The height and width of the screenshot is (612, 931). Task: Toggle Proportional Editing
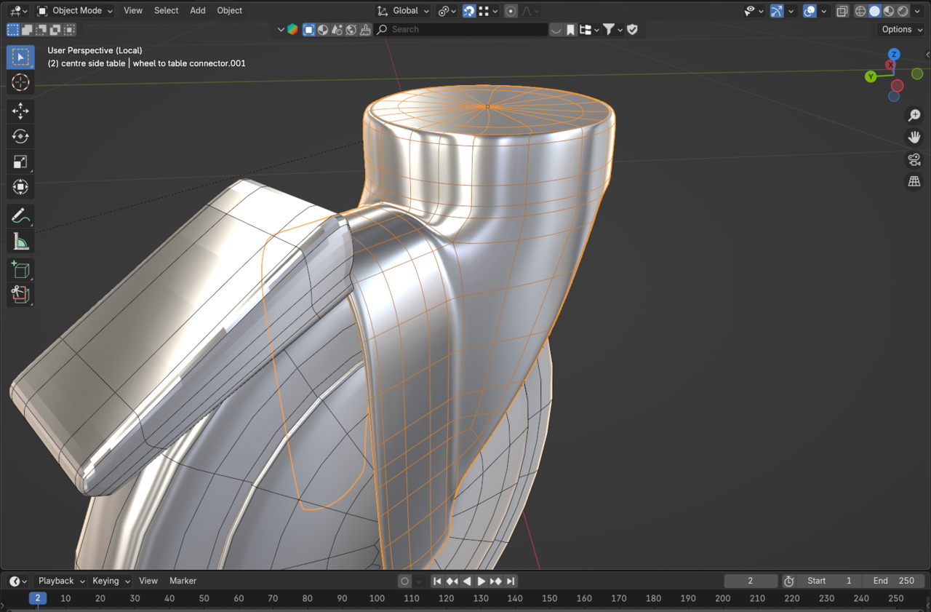pyautogui.click(x=511, y=10)
